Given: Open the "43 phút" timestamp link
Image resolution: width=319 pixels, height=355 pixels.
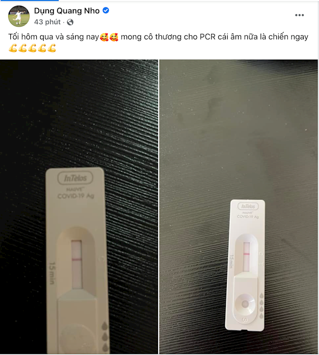Looking at the screenshot, I should 47,22.
